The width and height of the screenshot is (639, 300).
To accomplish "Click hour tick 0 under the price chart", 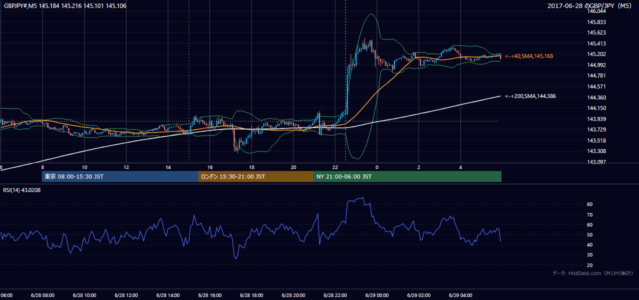I will (x=377, y=167).
